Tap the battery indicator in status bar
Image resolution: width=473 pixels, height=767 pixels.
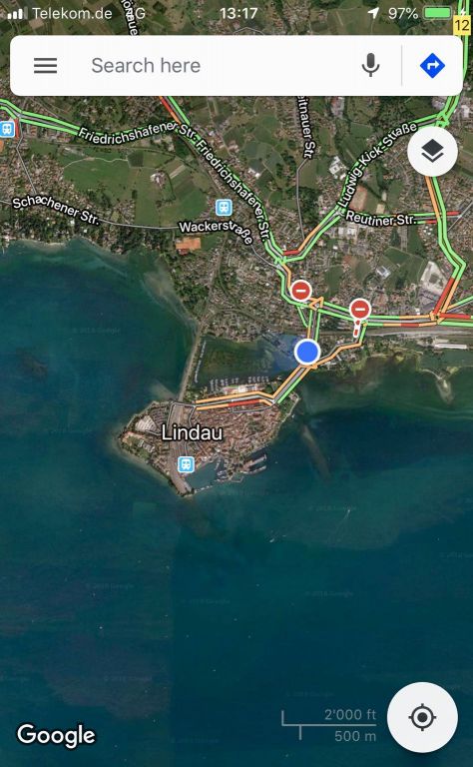click(x=438, y=13)
